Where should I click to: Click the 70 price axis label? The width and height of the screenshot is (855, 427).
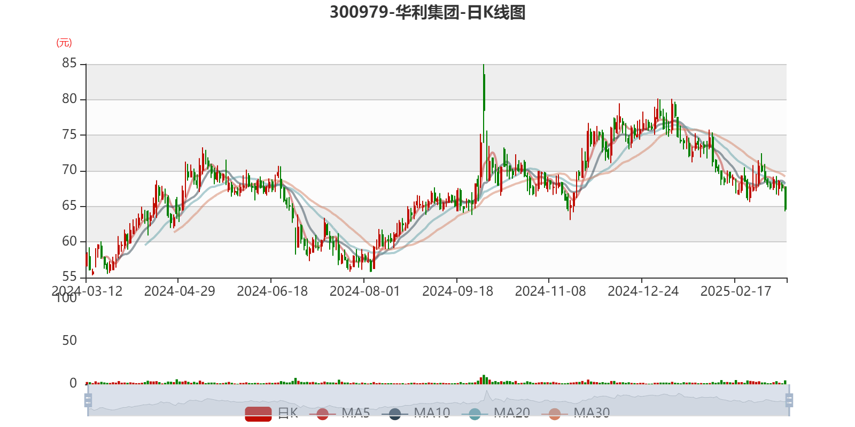point(69,170)
